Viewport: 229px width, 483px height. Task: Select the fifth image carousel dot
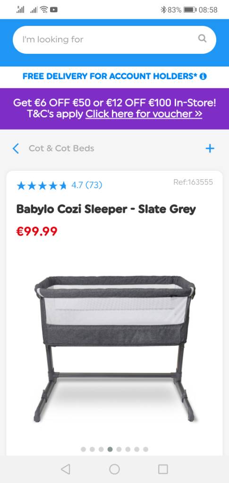coord(119,450)
